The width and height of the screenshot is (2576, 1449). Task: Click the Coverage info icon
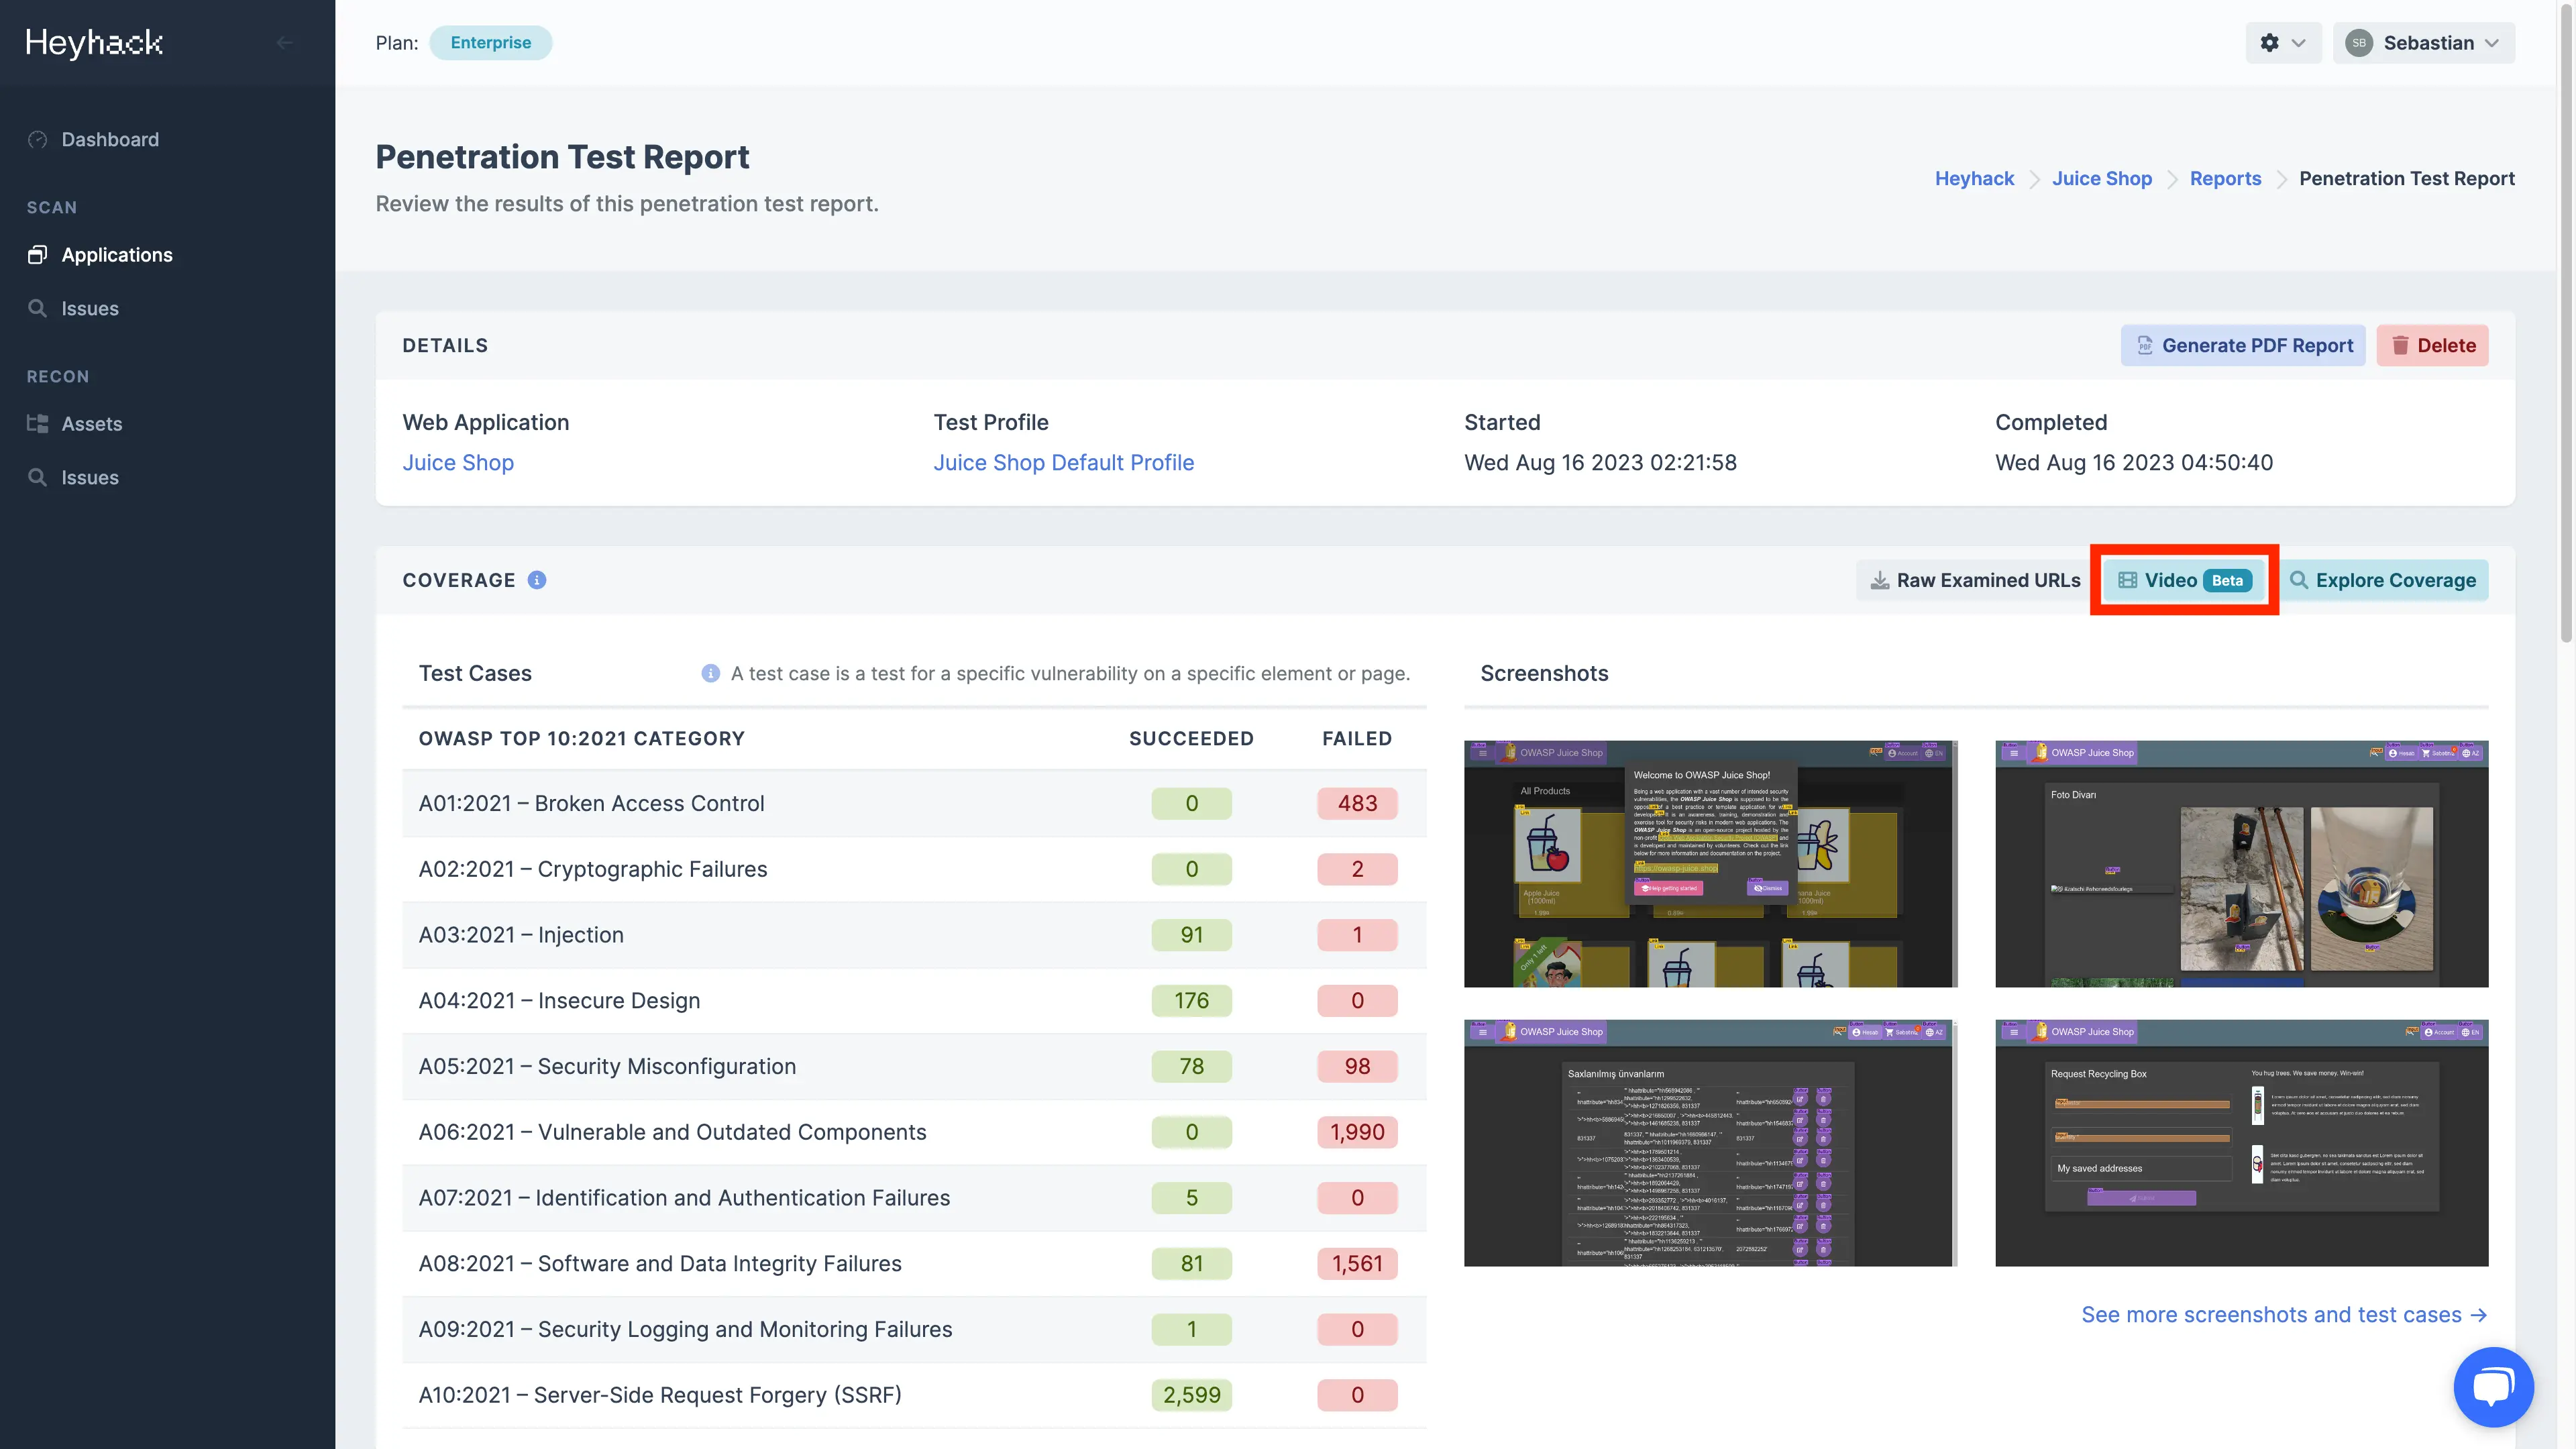click(x=537, y=580)
